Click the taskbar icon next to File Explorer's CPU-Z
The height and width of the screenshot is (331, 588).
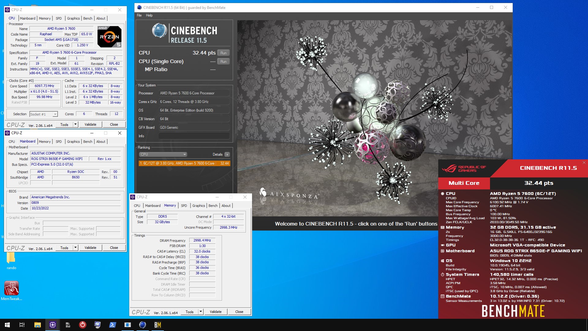(x=67, y=325)
